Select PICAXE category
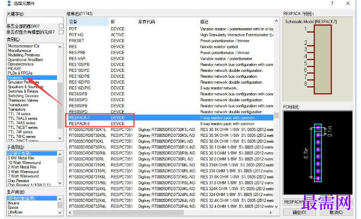The height and width of the screenshot is (219, 361). 14,69
